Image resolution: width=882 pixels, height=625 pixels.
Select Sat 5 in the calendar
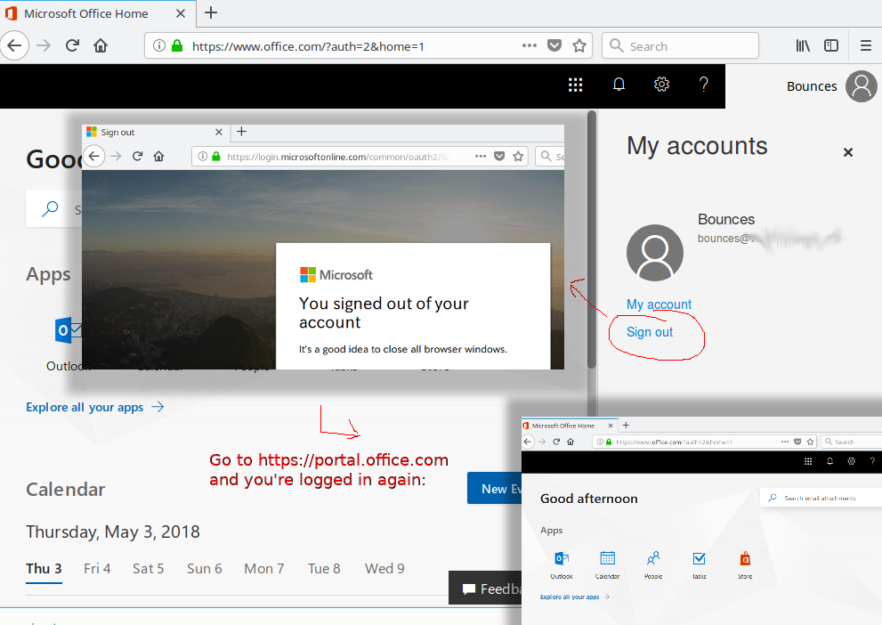click(149, 569)
